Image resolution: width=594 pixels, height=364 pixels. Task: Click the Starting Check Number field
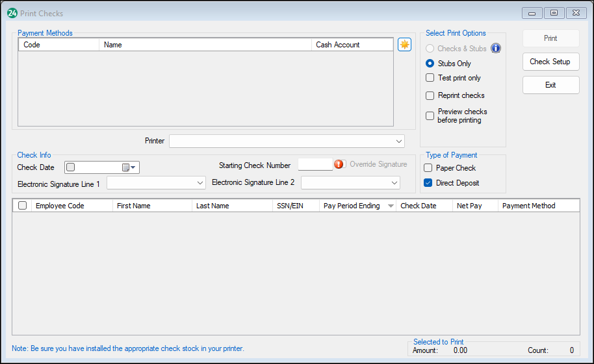[x=315, y=165]
